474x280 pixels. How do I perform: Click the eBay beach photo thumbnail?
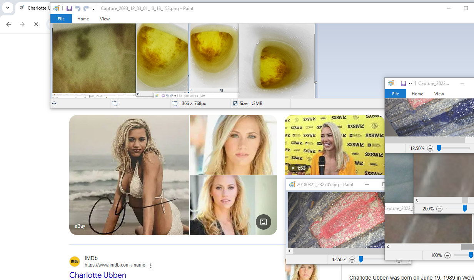[129, 175]
